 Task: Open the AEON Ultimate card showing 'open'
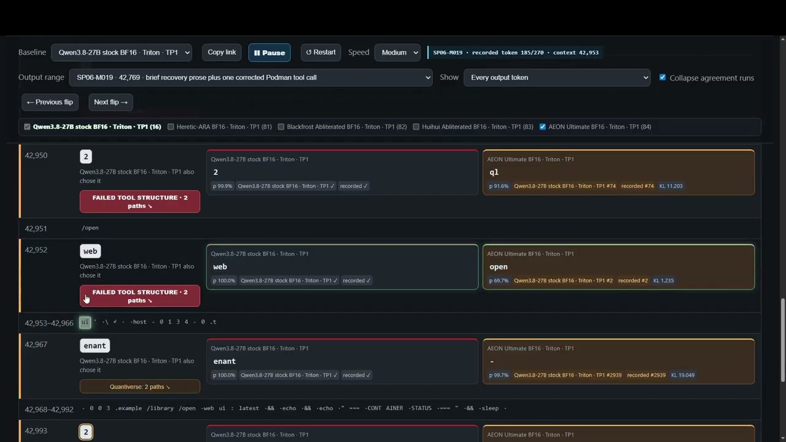click(x=618, y=267)
